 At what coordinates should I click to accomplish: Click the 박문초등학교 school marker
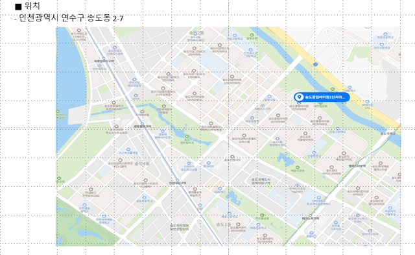[x=385, y=34]
